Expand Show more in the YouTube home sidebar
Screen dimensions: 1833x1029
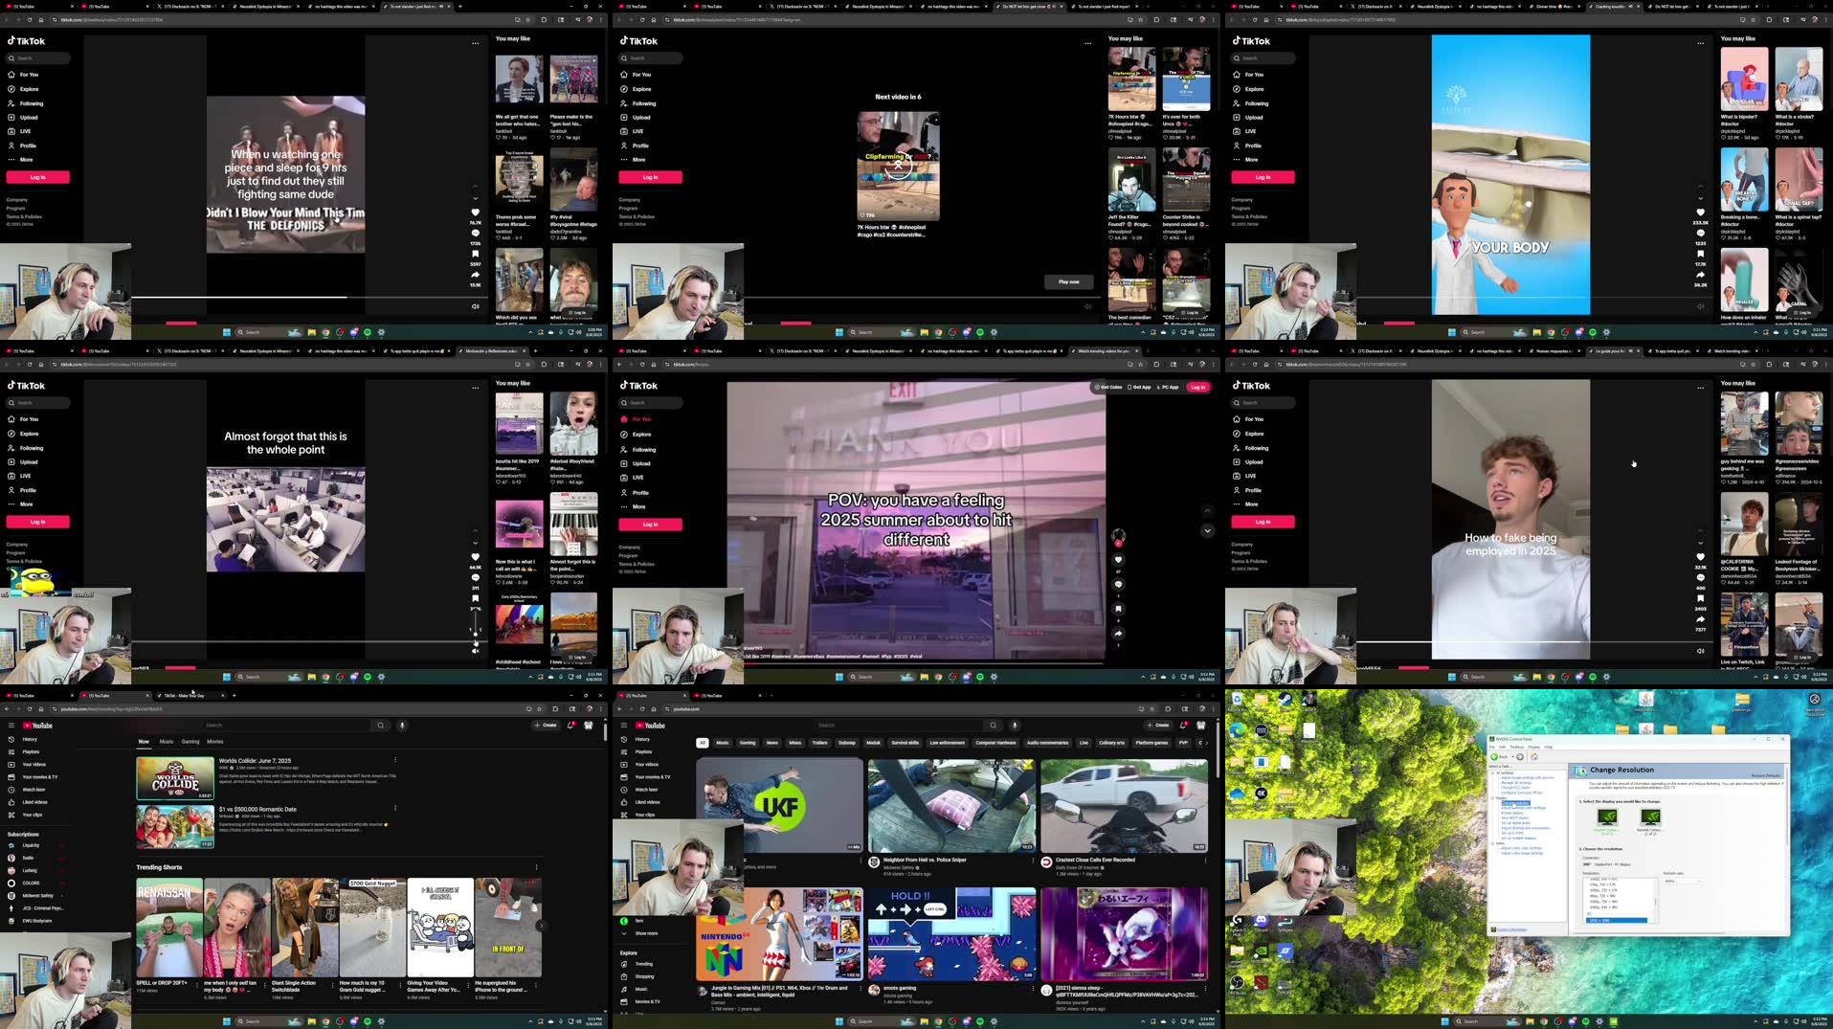click(x=646, y=933)
